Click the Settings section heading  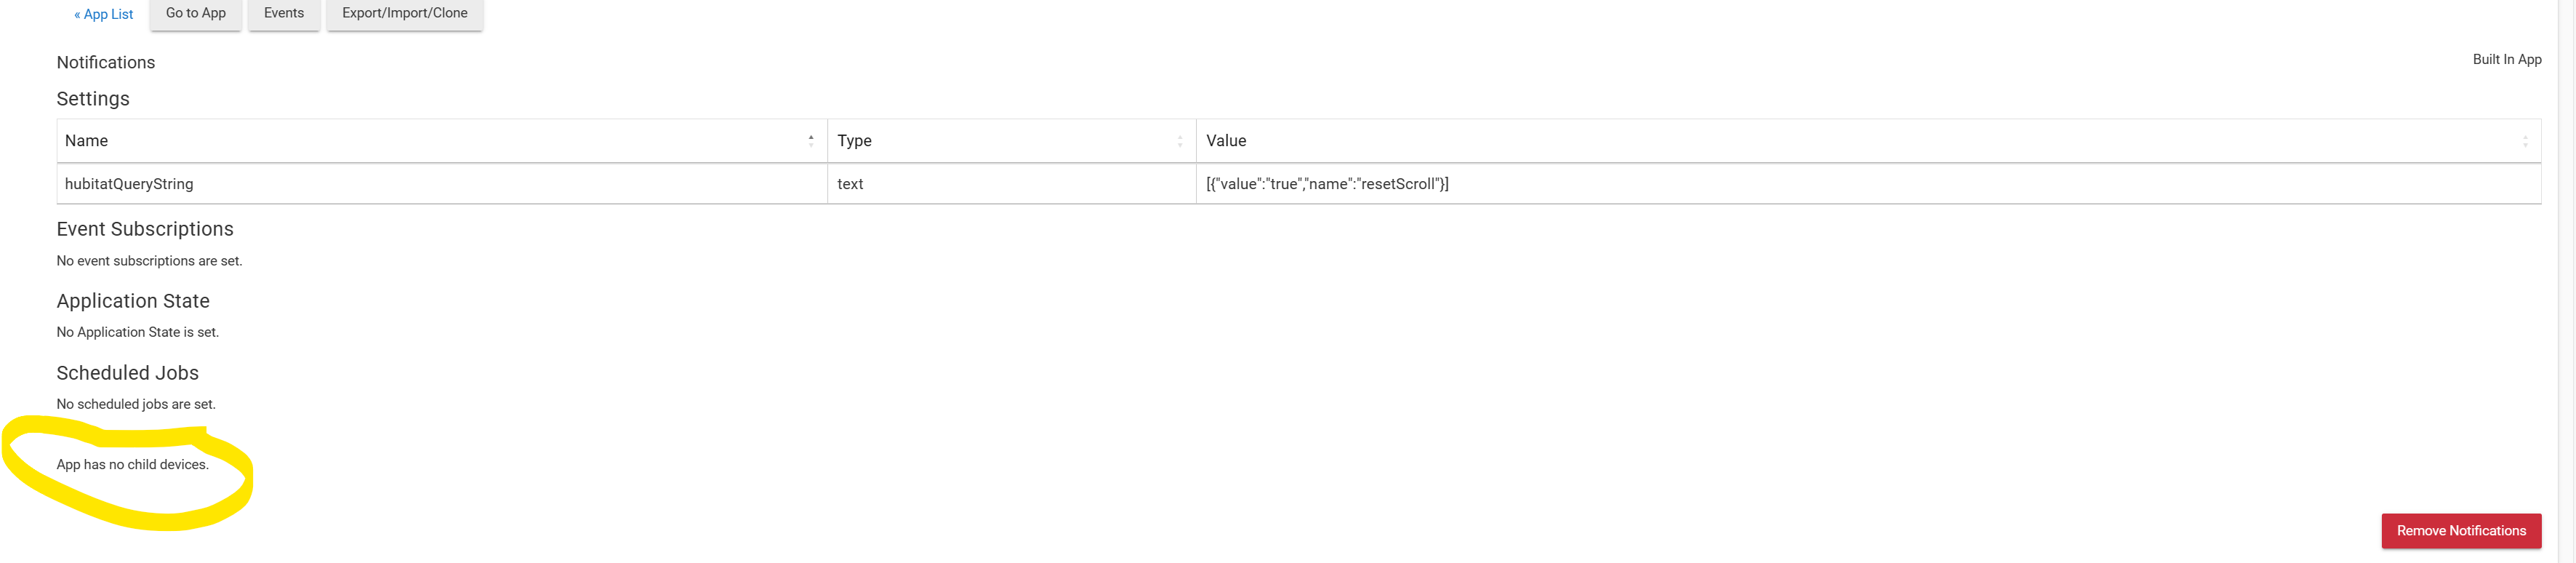[93, 99]
